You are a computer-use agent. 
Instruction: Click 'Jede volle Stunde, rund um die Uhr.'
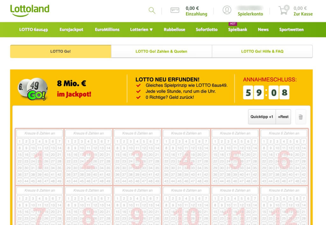click(181, 91)
